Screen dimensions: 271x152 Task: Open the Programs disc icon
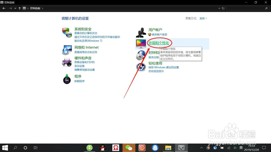click(x=67, y=79)
